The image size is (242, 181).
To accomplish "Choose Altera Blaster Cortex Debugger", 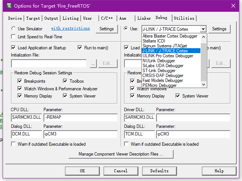I will (171, 36).
